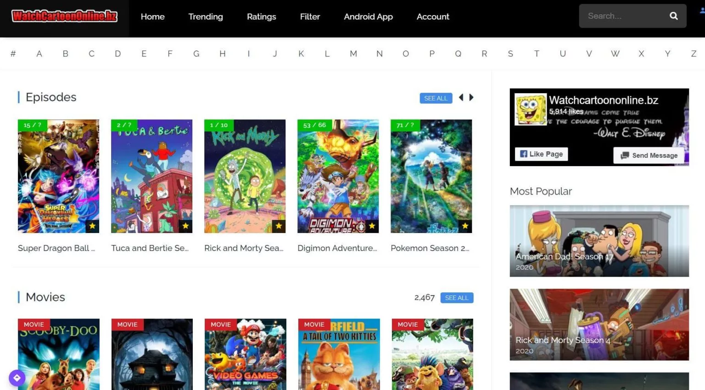Focus the Search input field
The height and width of the screenshot is (390, 705).
click(624, 16)
